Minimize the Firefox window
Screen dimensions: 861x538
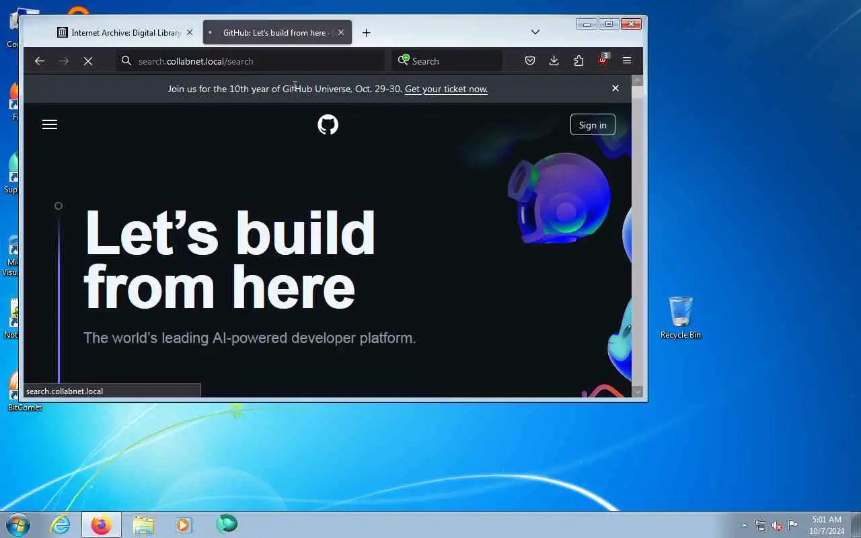[x=587, y=24]
